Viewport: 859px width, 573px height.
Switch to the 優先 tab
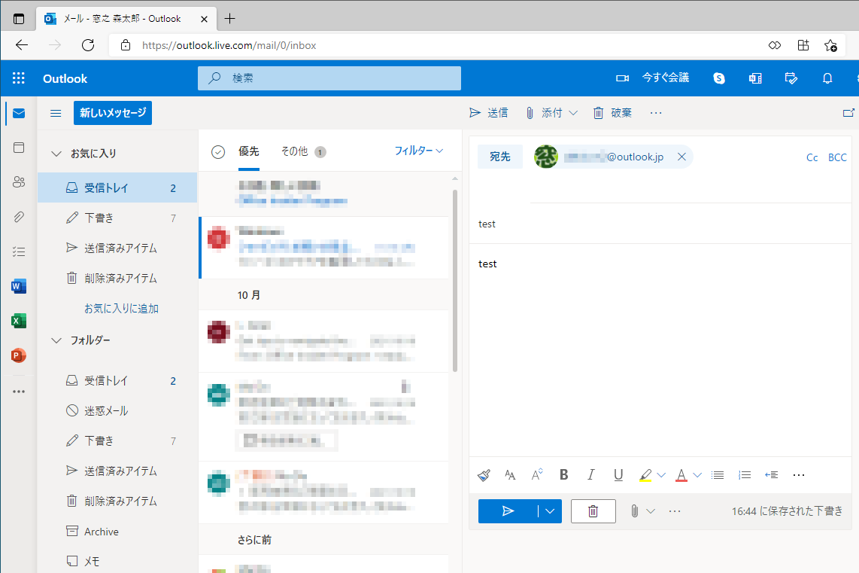[249, 151]
